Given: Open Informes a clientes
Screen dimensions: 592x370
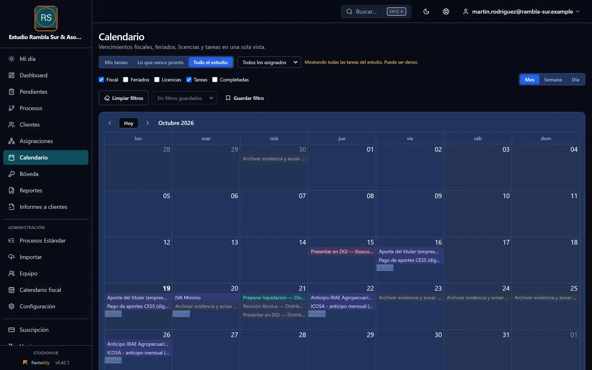Looking at the screenshot, I should 46,207.
